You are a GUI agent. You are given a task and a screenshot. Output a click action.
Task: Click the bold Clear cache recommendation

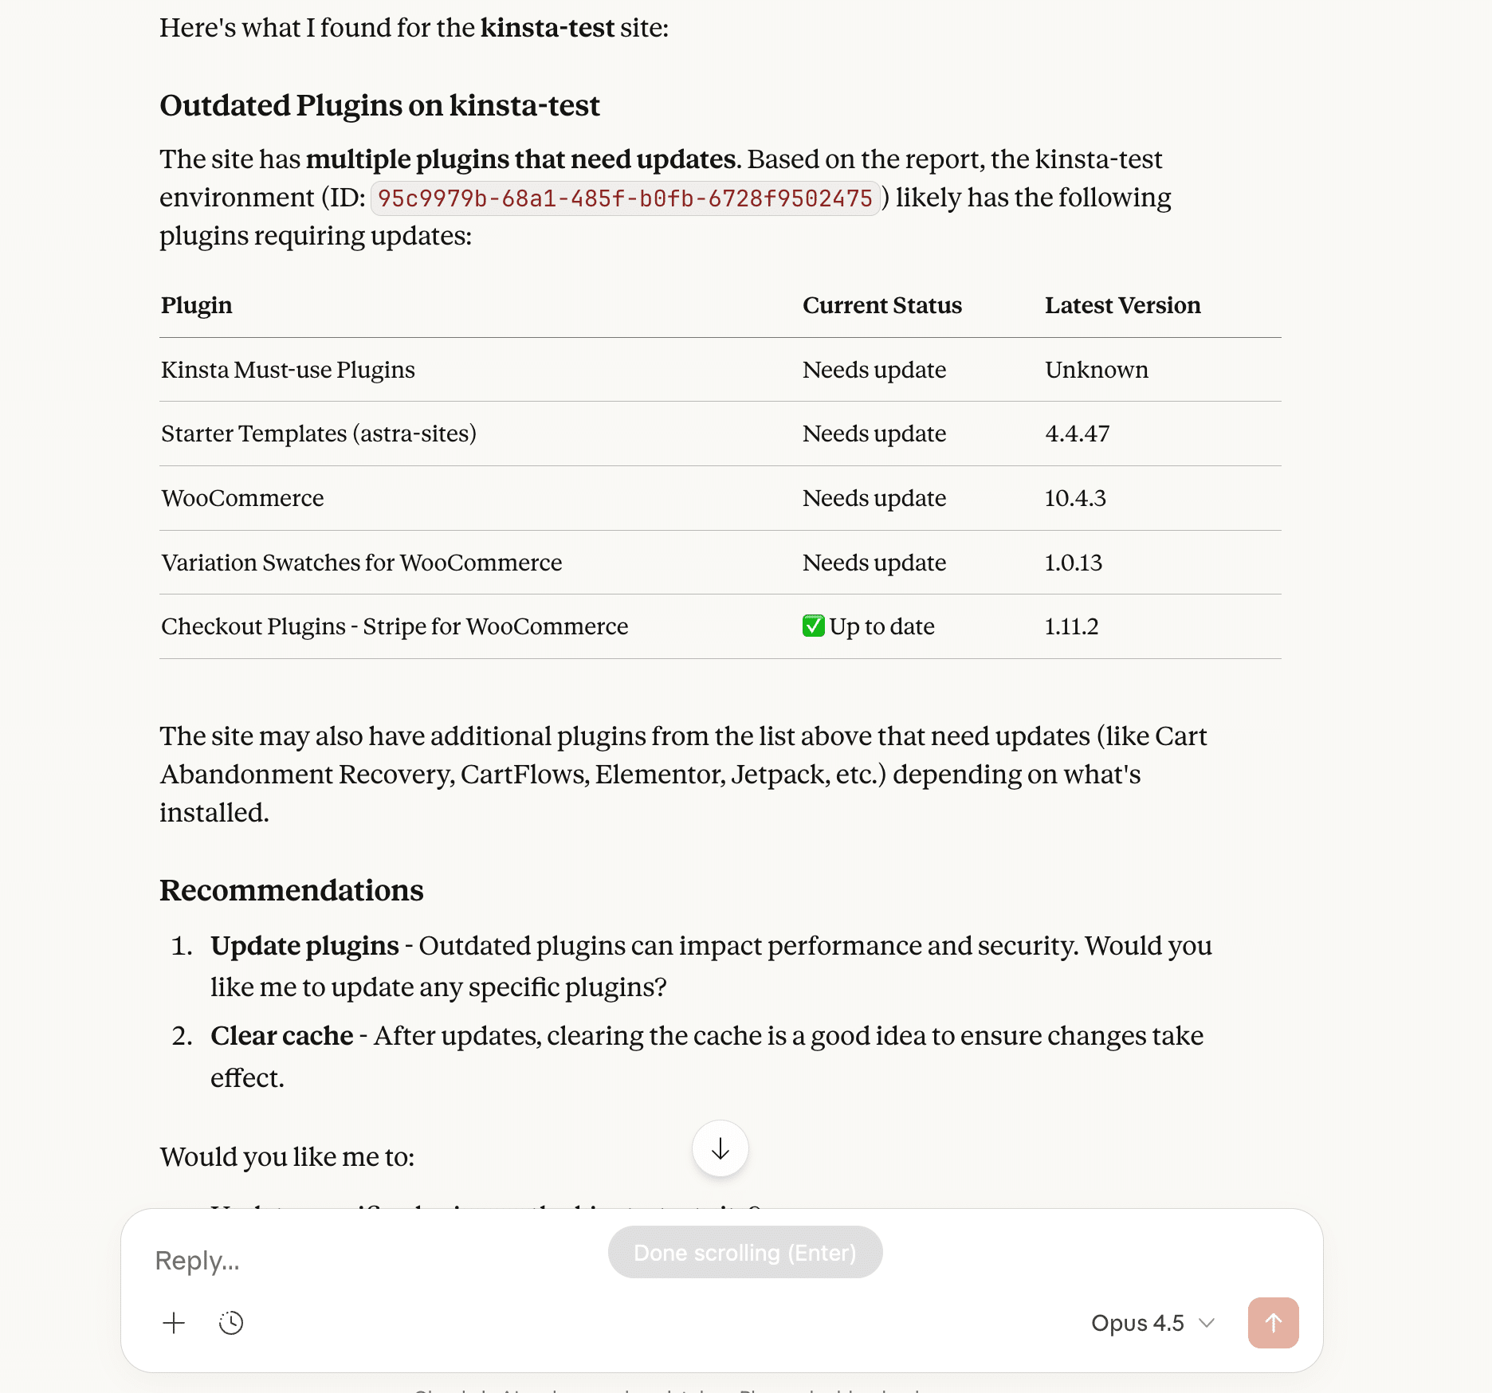point(281,1036)
